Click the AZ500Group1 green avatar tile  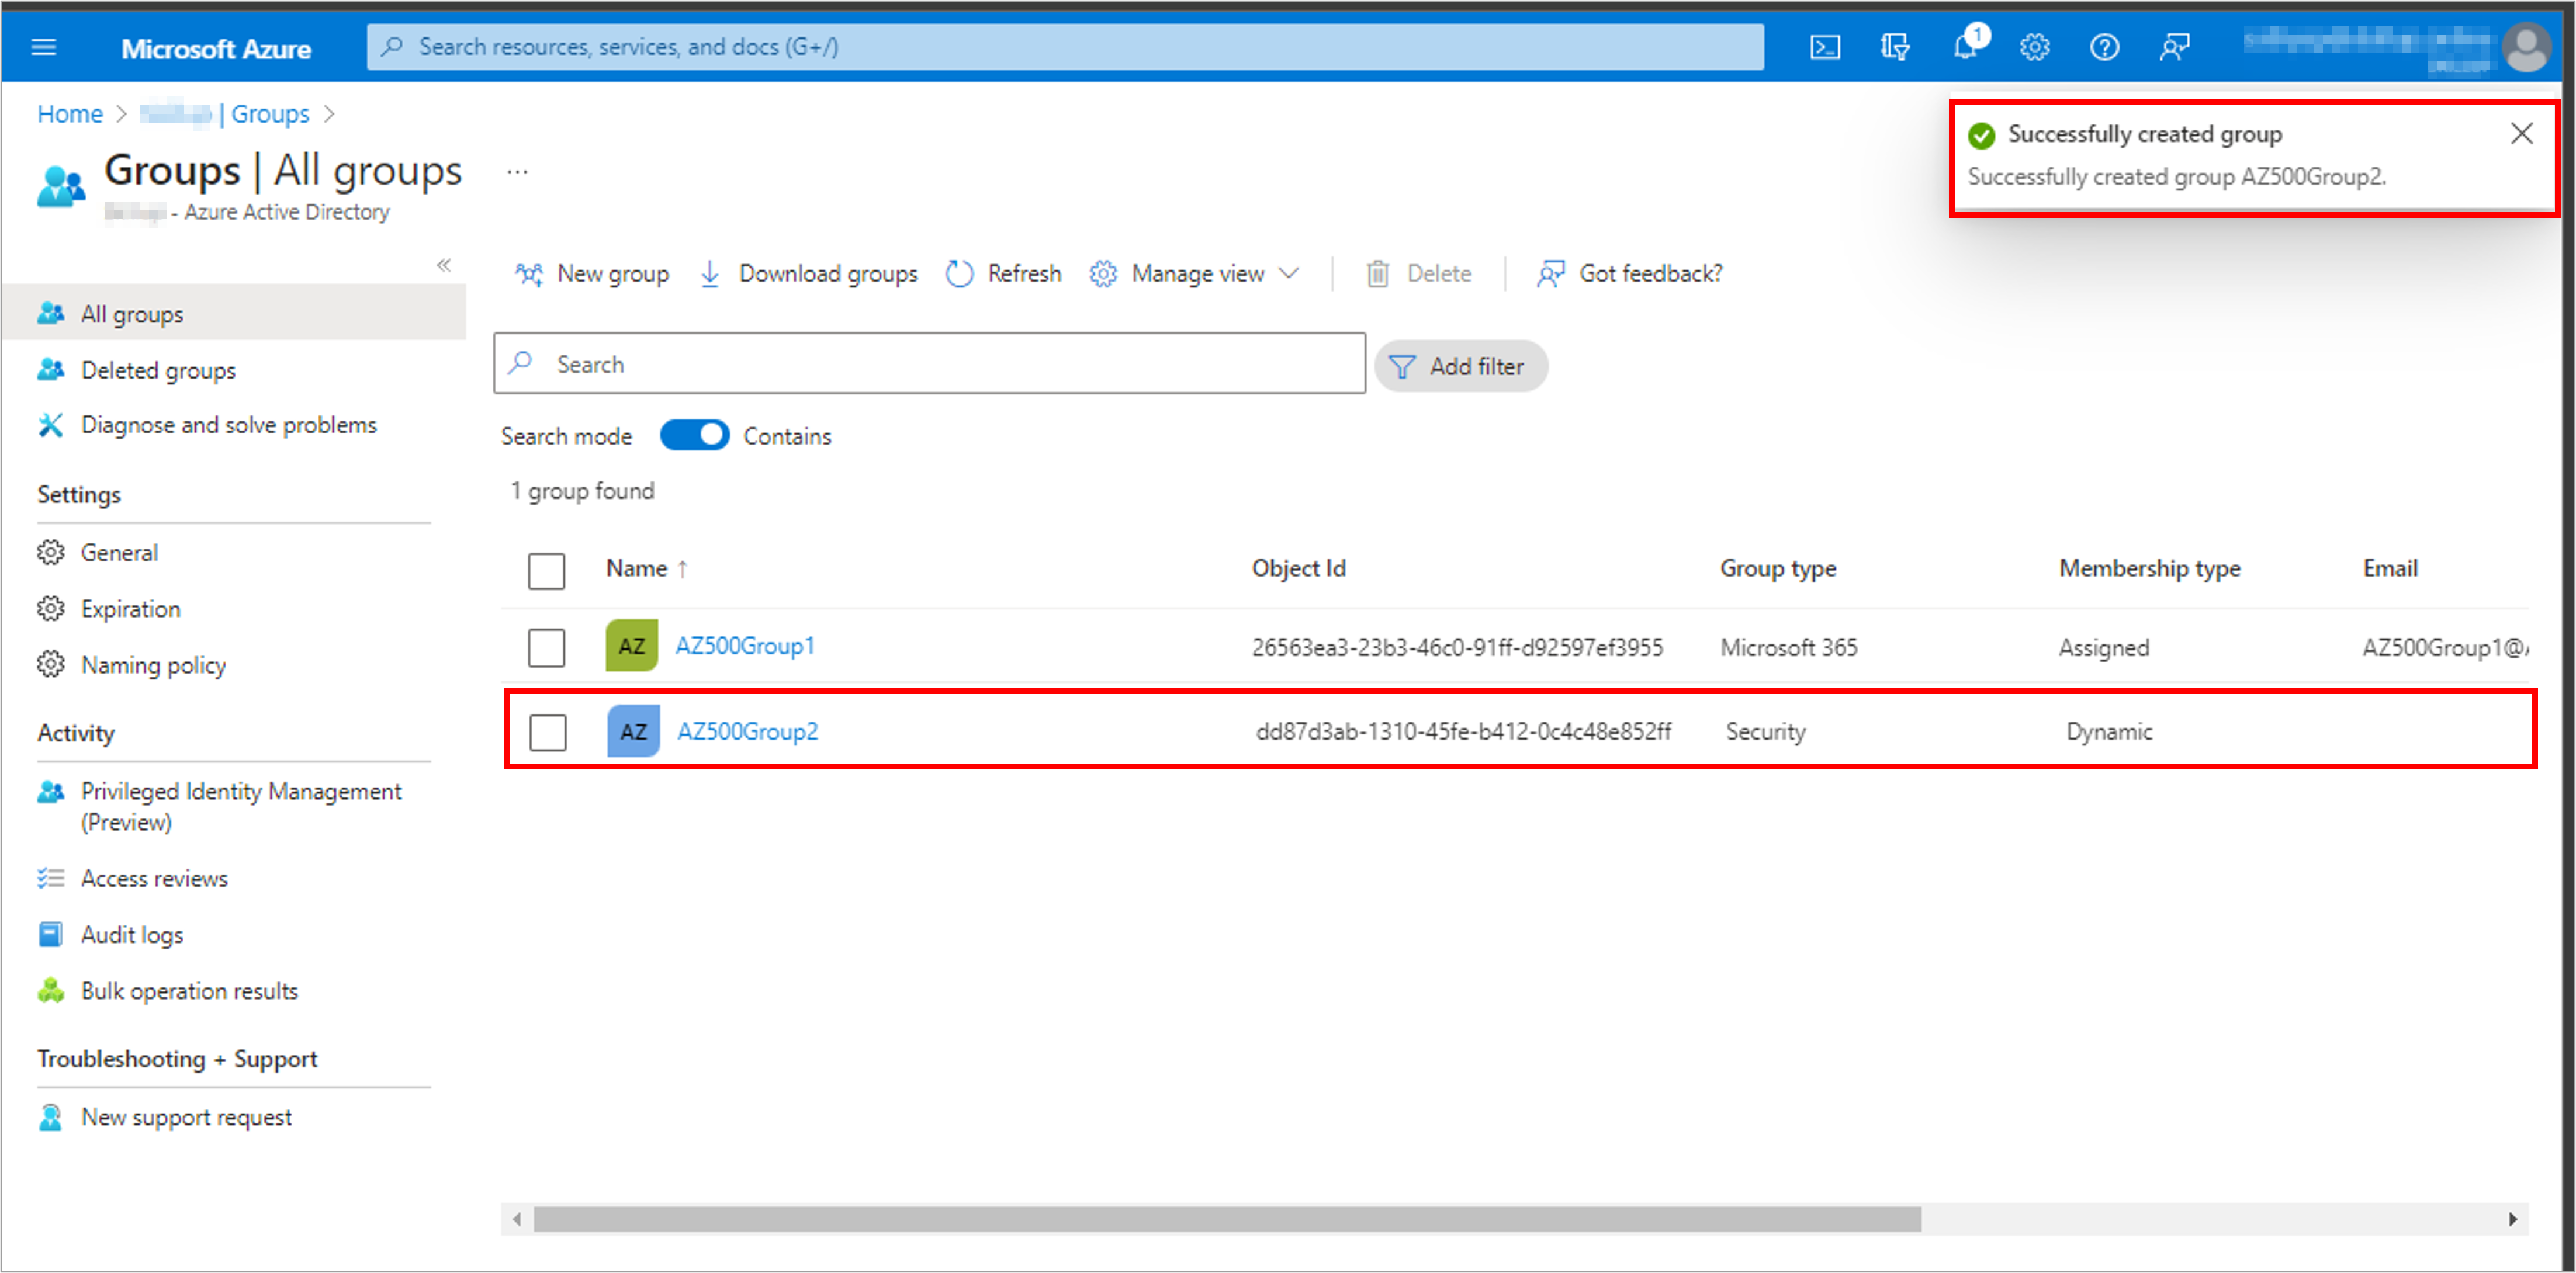[632, 646]
